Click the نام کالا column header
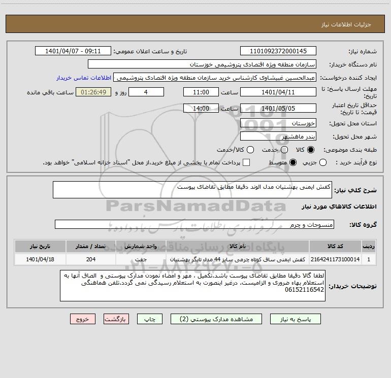Screen dimensions: 391x378 [x=238, y=246]
